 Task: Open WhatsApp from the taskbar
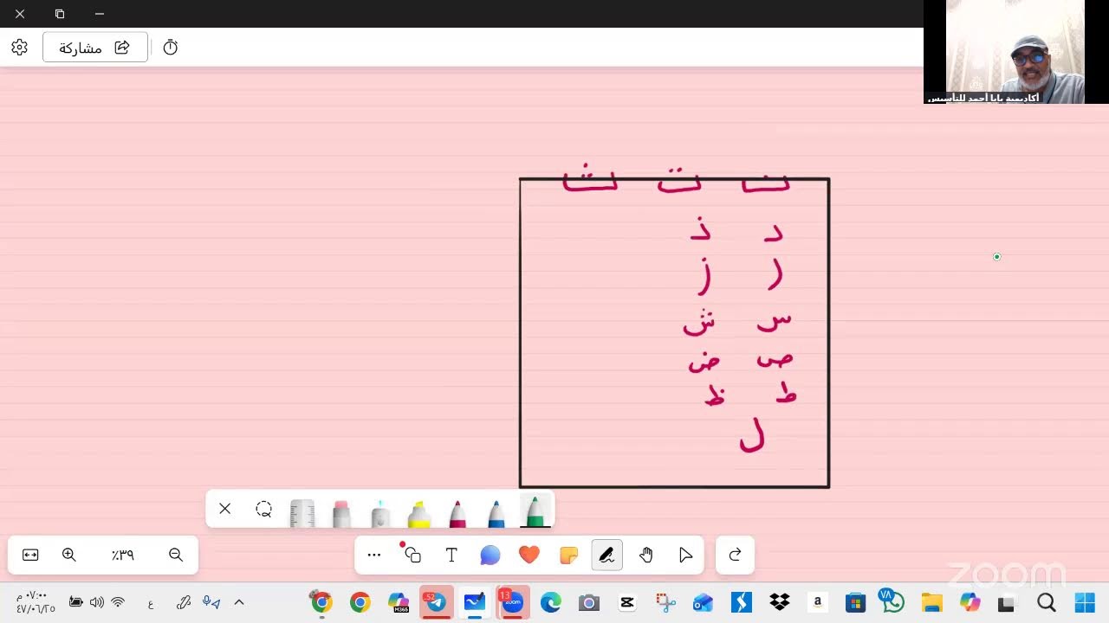tap(892, 602)
